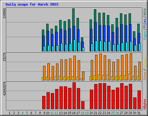Image resolution: width=148 pixels, height=116 pixels.
Task: Click day 9 on the date axis
Action: 44,113
